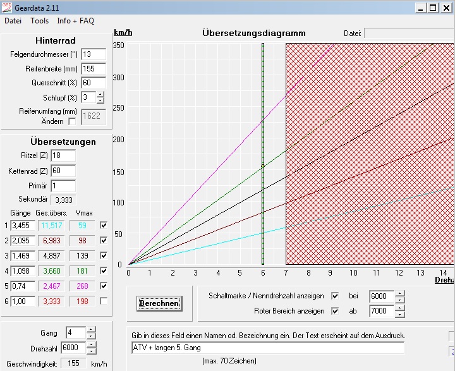The height and width of the screenshot is (371, 455).
Task: Click the Geardata app icon in title bar
Action: click(x=7, y=7)
